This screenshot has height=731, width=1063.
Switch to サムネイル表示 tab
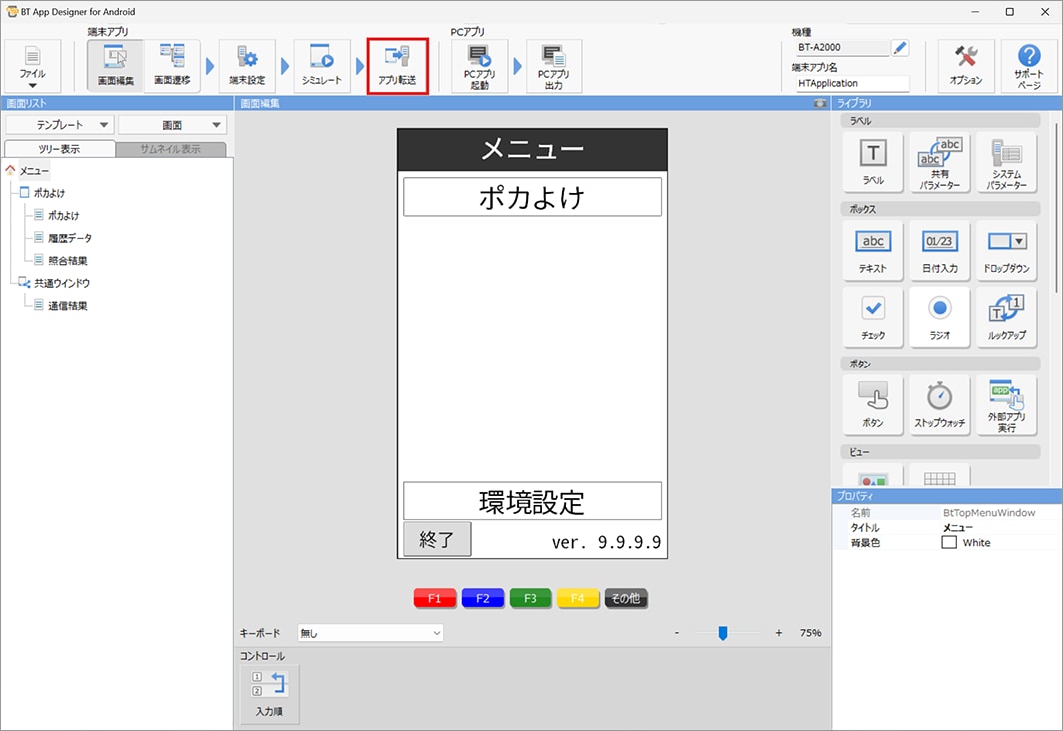(x=170, y=149)
